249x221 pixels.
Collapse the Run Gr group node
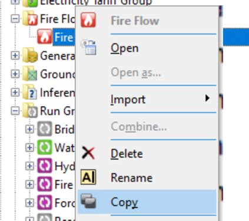(x=15, y=111)
